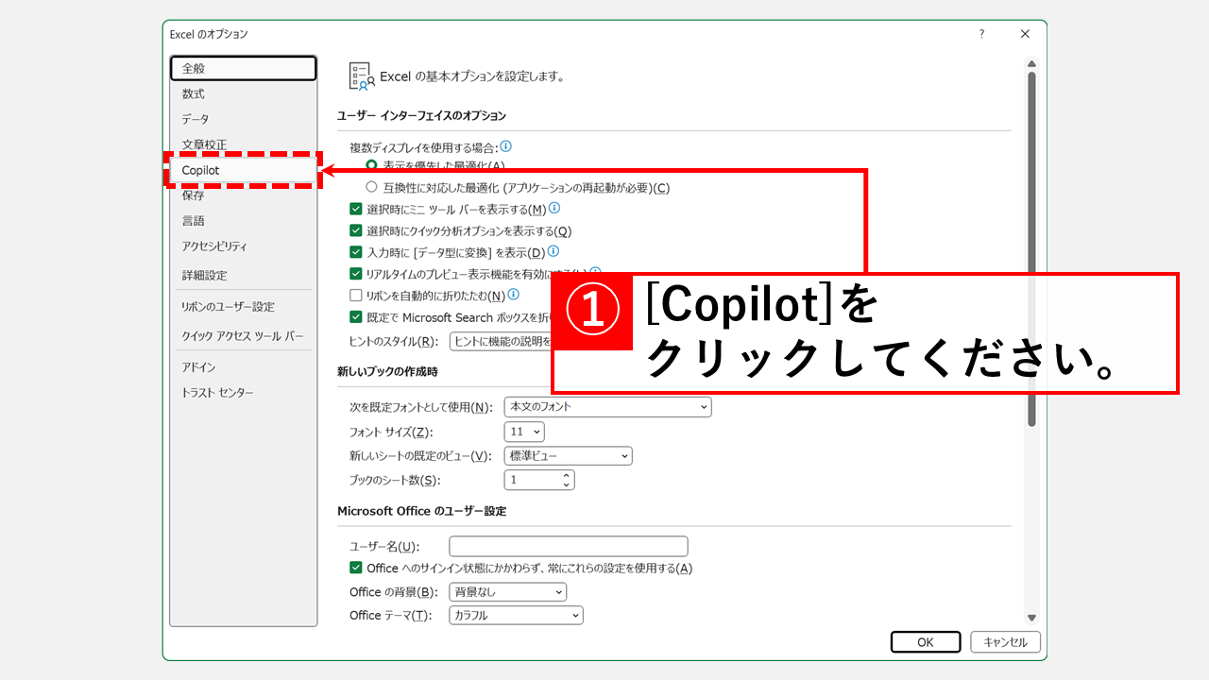
Task: Click the scrollbar down arrow at bottom
Action: pyautogui.click(x=1031, y=617)
